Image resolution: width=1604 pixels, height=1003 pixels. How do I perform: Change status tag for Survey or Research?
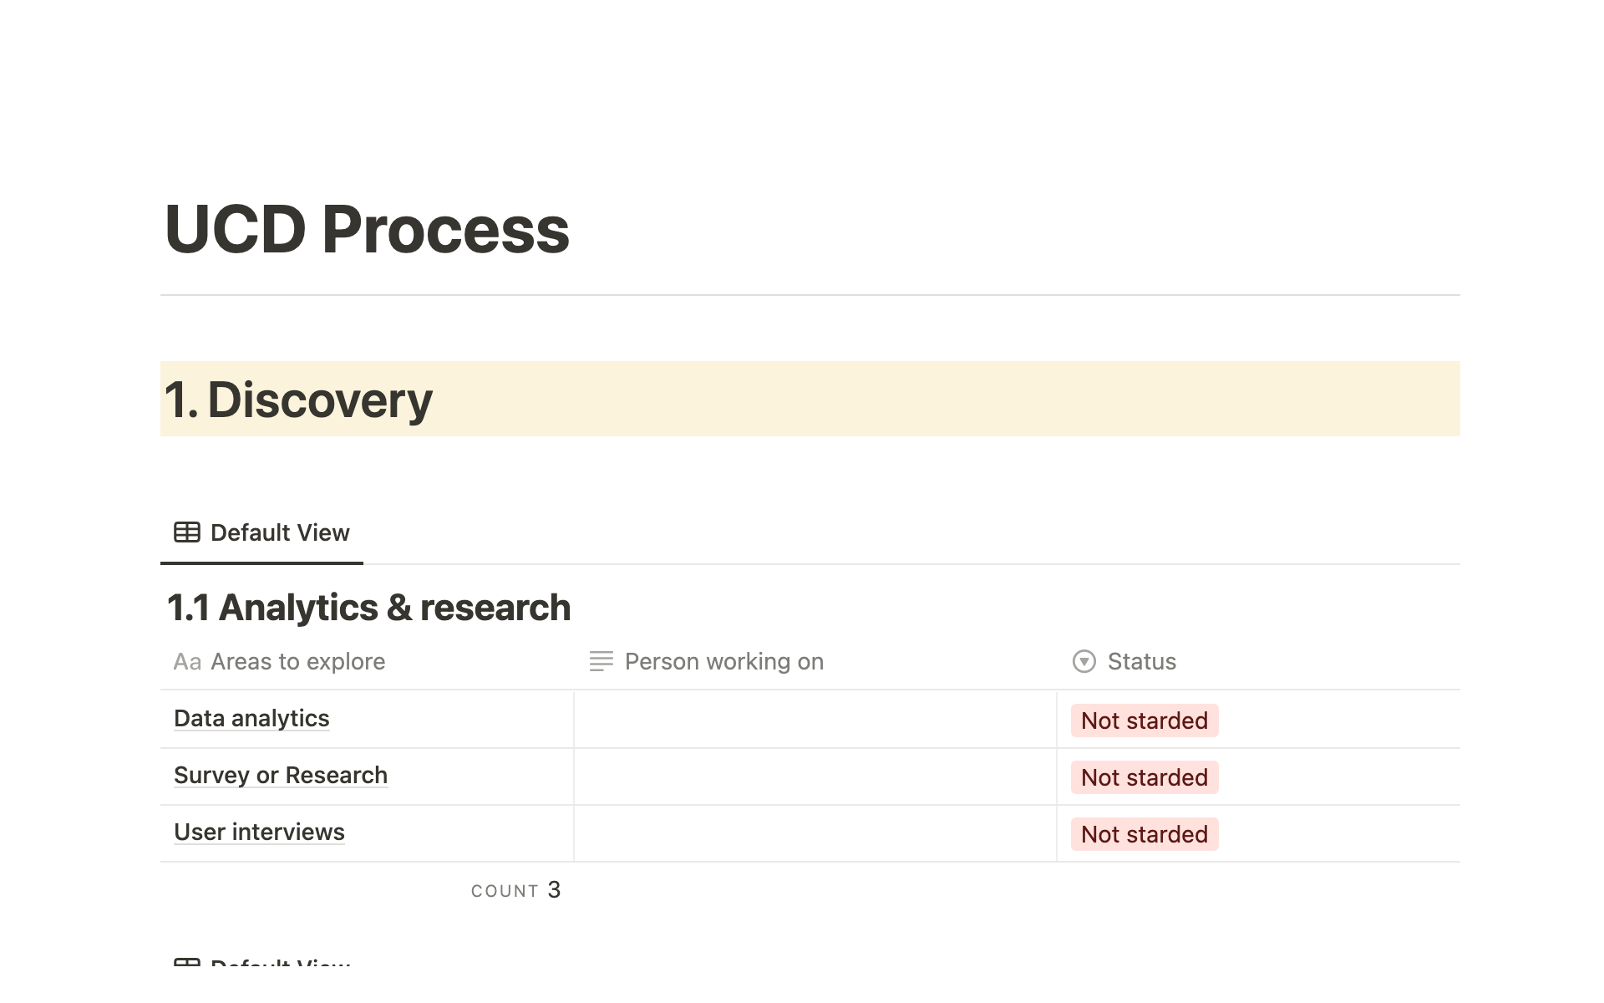(1144, 777)
